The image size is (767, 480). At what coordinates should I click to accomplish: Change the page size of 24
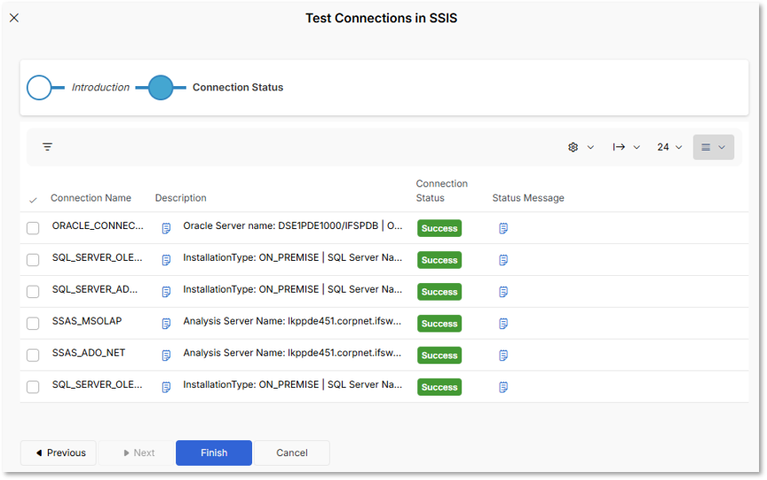[x=669, y=147]
